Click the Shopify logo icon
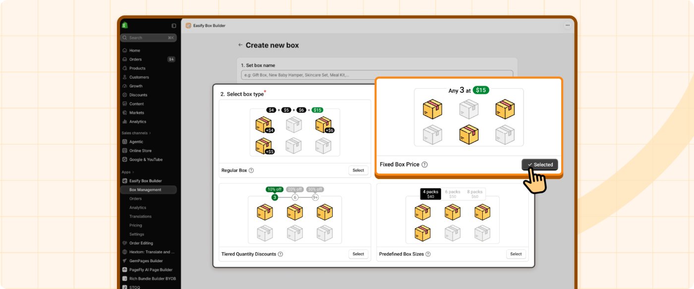 [x=125, y=25]
